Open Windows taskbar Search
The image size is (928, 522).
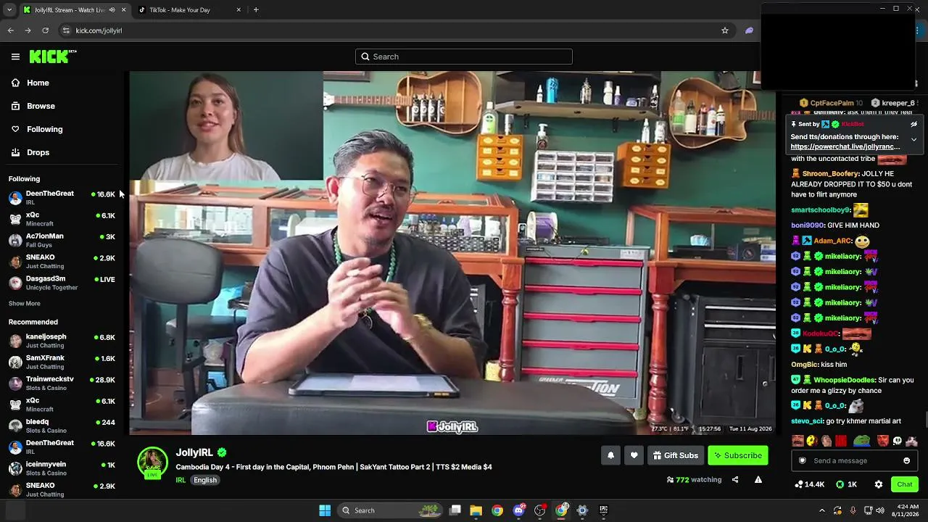tap(390, 510)
